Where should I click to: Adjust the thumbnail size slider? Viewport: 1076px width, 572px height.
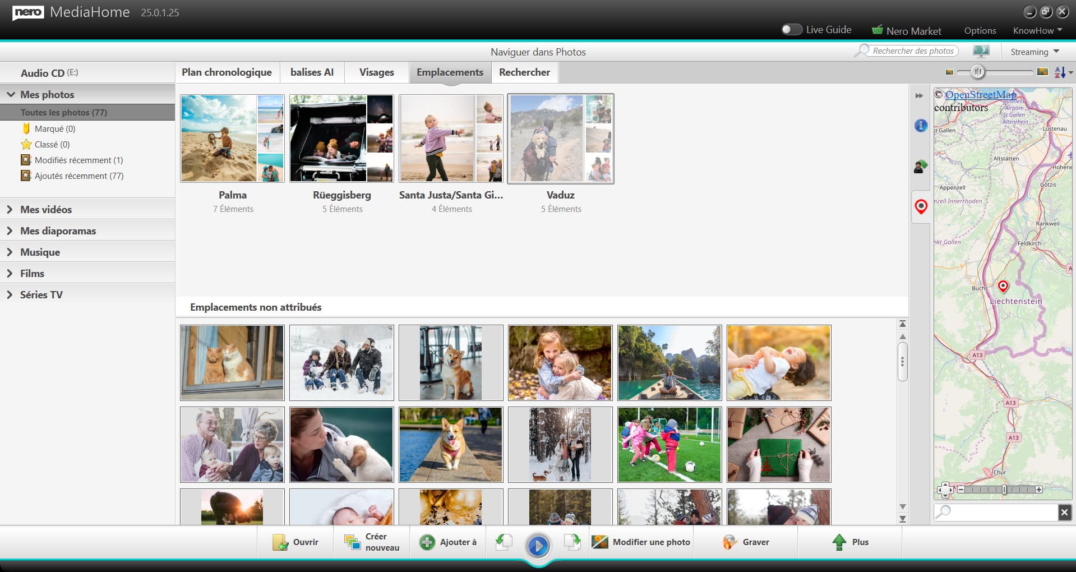tap(978, 72)
